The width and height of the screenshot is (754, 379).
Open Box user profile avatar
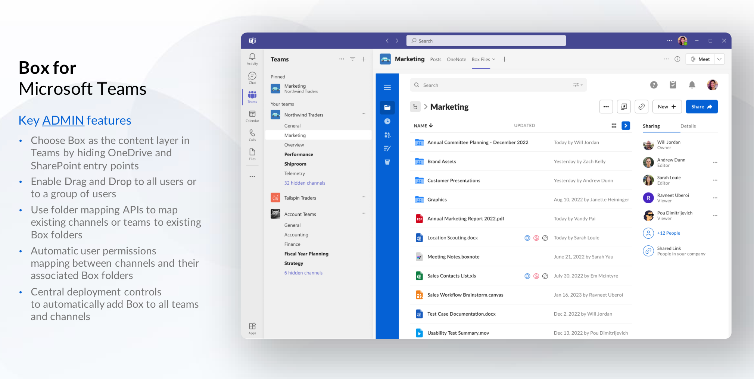point(713,85)
